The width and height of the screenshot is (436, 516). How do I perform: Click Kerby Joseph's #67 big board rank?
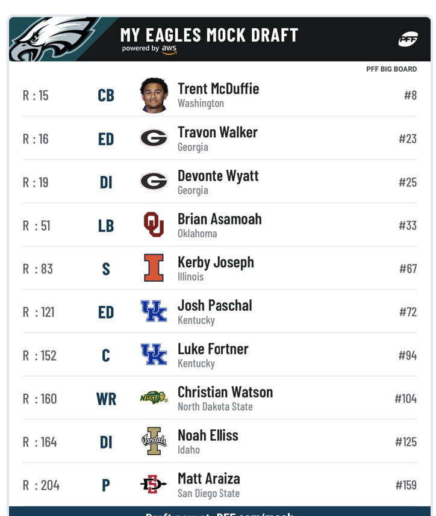408,269
